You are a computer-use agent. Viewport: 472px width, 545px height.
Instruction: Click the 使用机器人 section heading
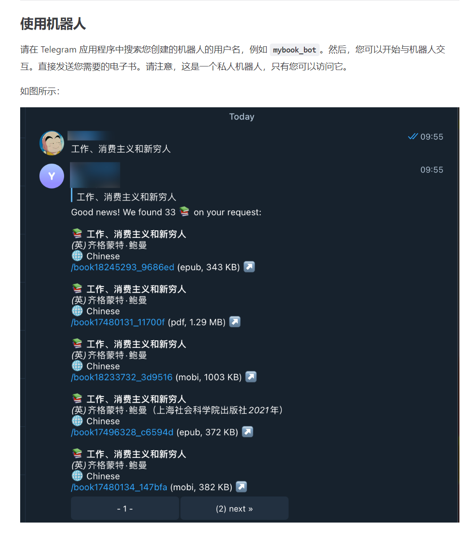click(x=53, y=24)
